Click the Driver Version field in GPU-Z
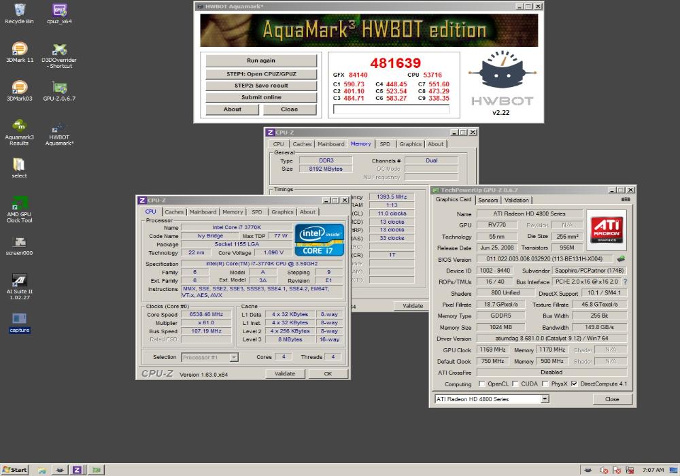 coord(551,338)
